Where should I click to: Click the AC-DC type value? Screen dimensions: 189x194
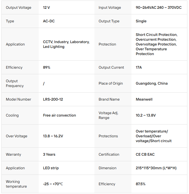49,21
